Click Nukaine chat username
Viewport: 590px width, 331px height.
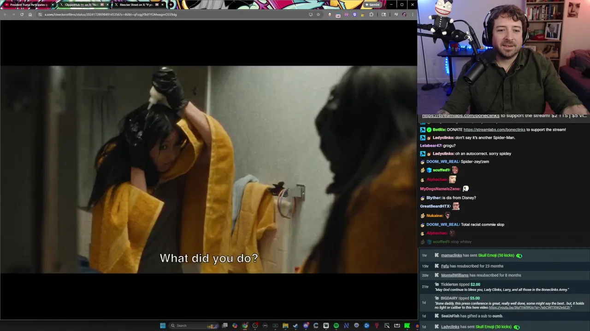coord(434,215)
